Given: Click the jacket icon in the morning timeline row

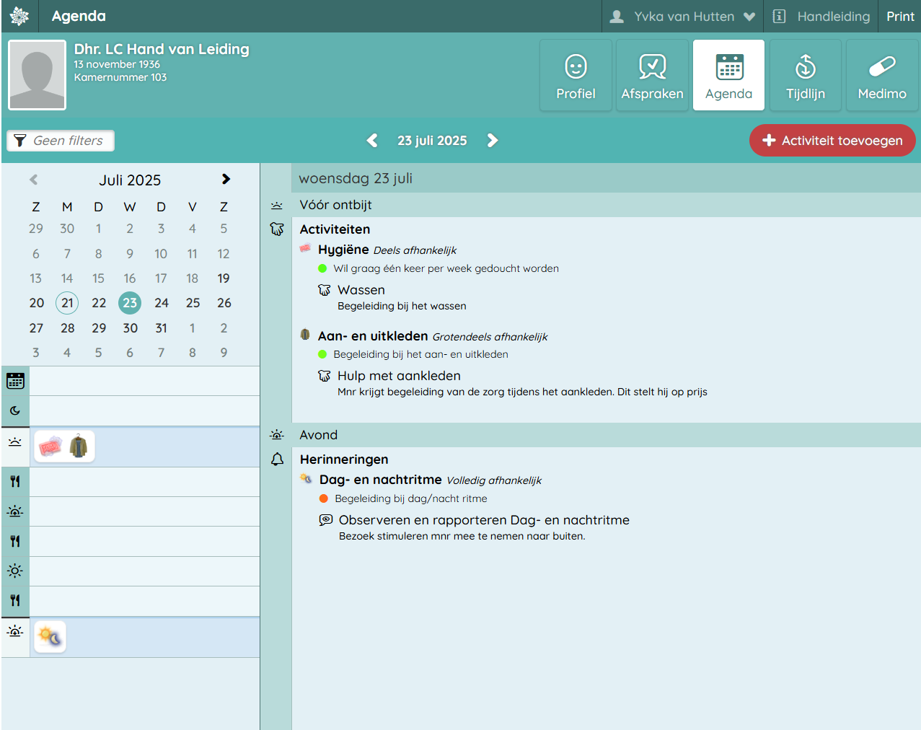Looking at the screenshot, I should point(79,447).
